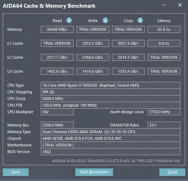The height and width of the screenshot is (181, 188).
Task: Start Benchmark
Action: (94, 172)
